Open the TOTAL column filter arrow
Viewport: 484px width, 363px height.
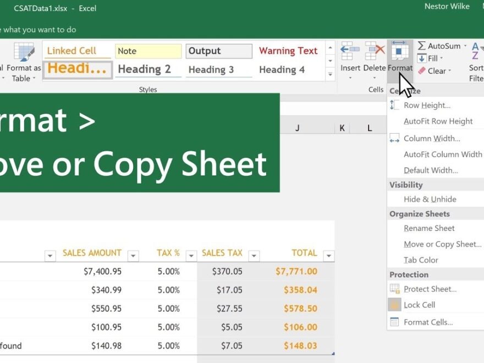click(328, 255)
